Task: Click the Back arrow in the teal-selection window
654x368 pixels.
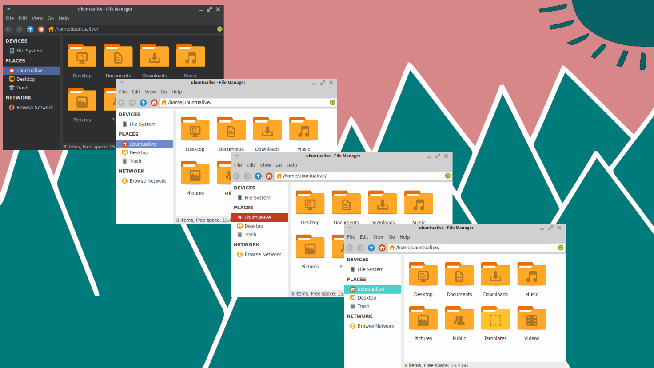Action: [350, 248]
